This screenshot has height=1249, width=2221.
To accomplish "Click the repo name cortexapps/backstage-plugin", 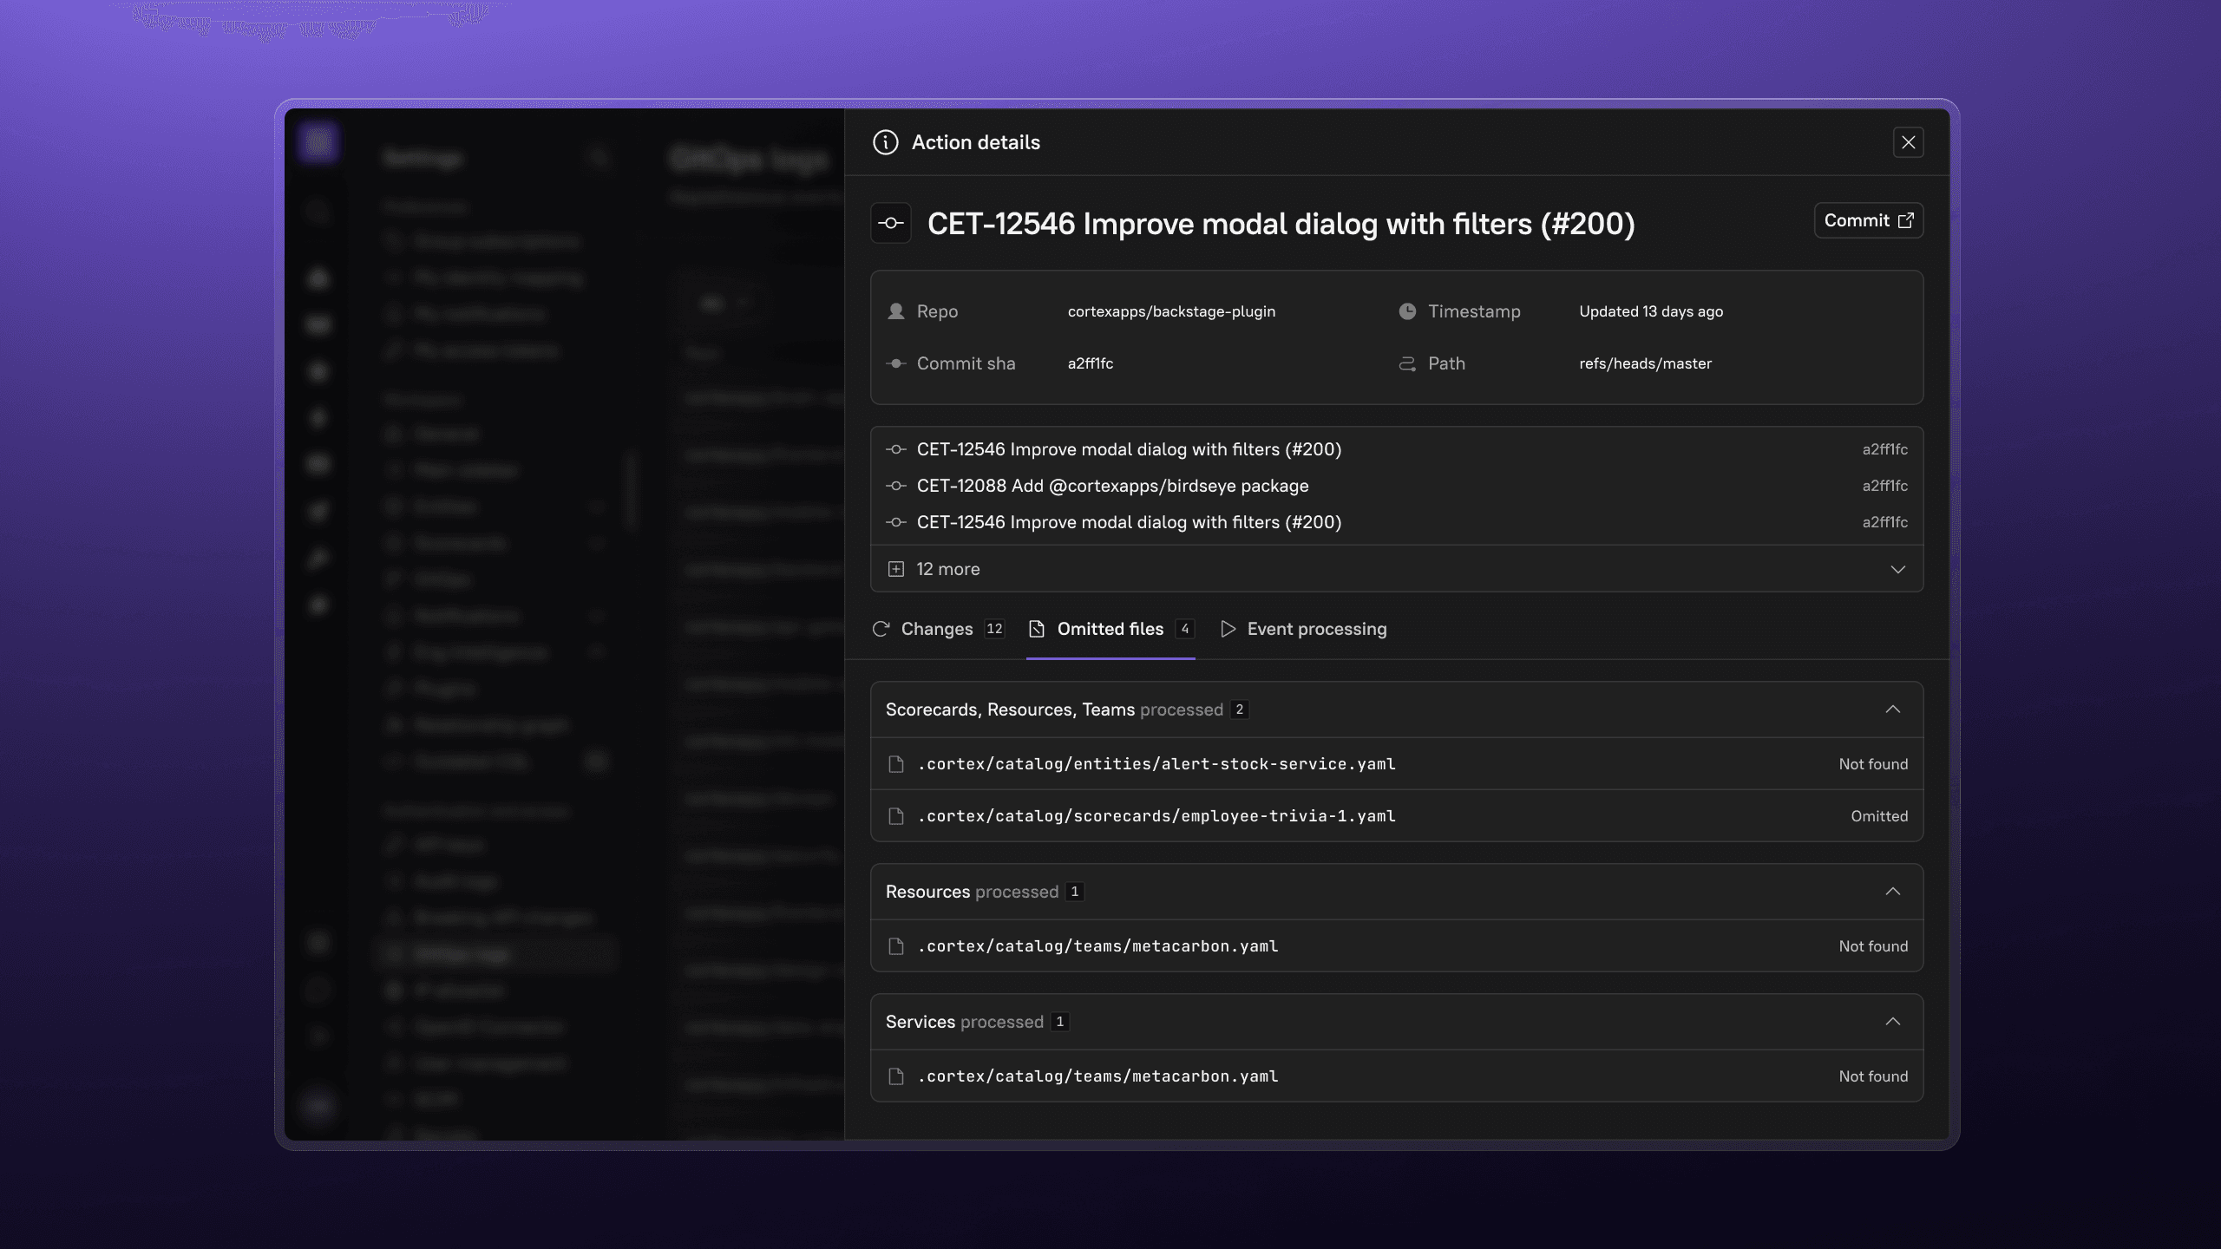I will pos(1171,311).
